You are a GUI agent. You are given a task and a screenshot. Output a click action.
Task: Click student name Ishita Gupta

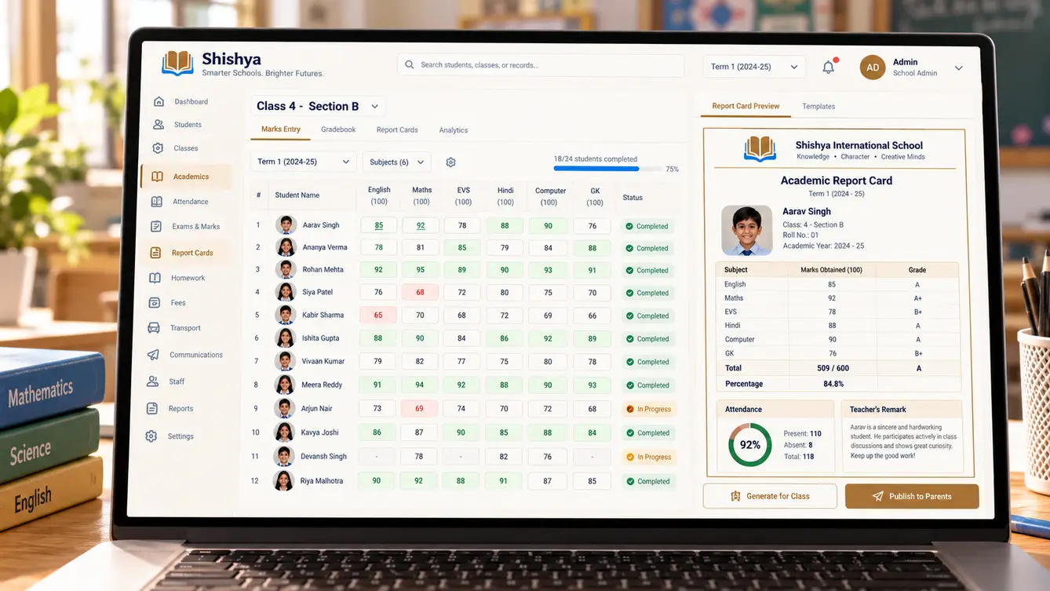point(320,338)
